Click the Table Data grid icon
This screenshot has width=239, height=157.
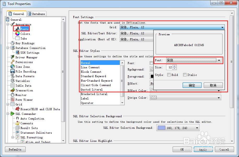coord(13,86)
